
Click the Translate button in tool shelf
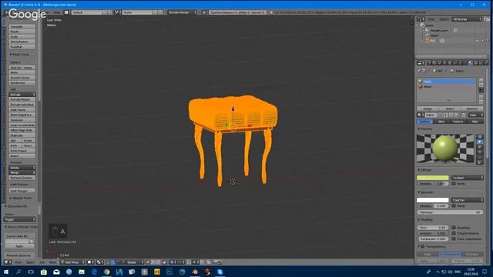click(x=22, y=27)
